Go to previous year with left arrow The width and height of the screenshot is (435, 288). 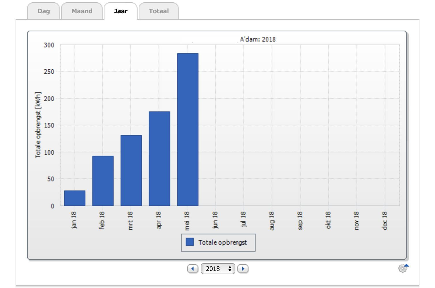[192, 269]
